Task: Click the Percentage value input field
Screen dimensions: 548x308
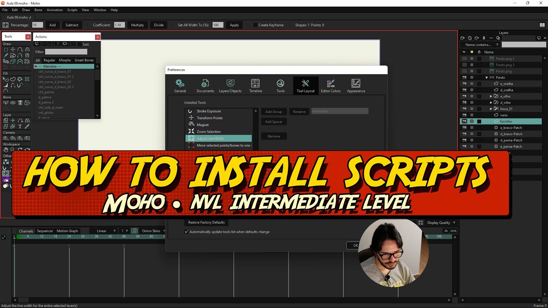Action: [x=37, y=25]
